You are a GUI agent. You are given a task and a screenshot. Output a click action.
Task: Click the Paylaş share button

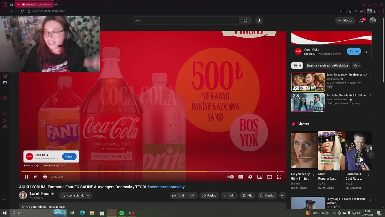click(209, 196)
